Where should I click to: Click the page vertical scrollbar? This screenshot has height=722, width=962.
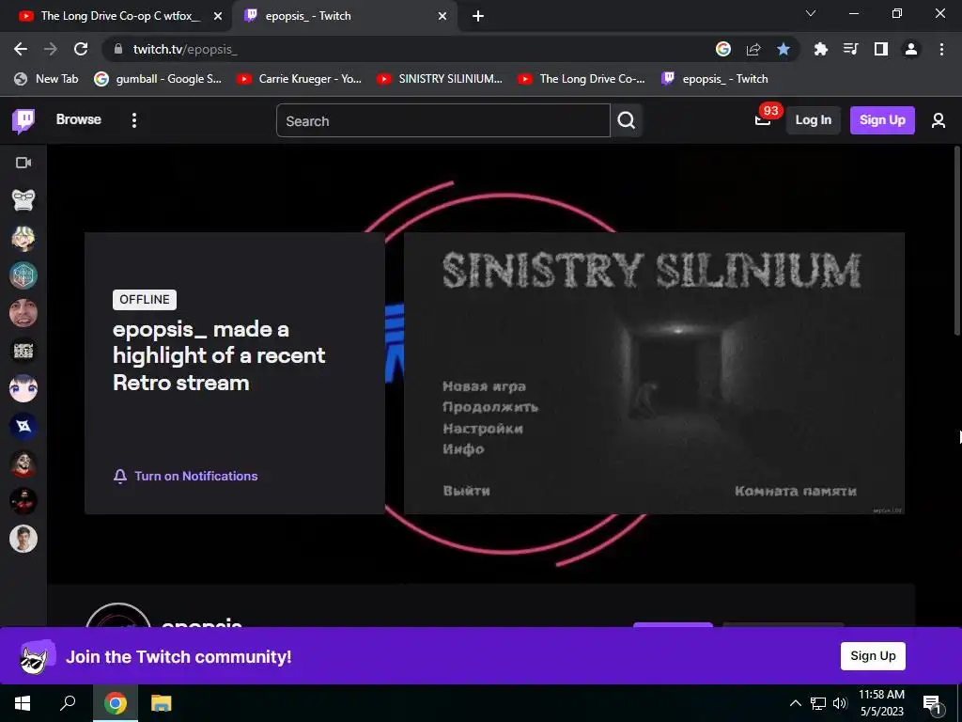pos(957,241)
